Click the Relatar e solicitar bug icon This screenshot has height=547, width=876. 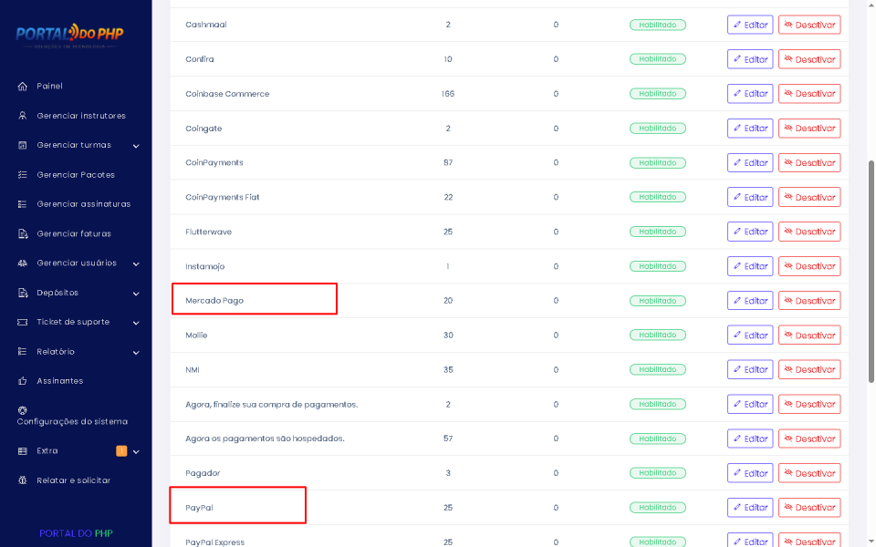(22, 480)
